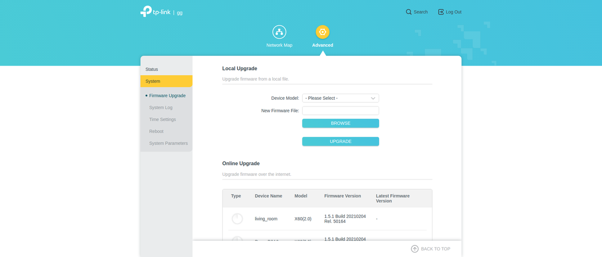Open the Reboot page
This screenshot has height=257, width=602.
click(156, 132)
